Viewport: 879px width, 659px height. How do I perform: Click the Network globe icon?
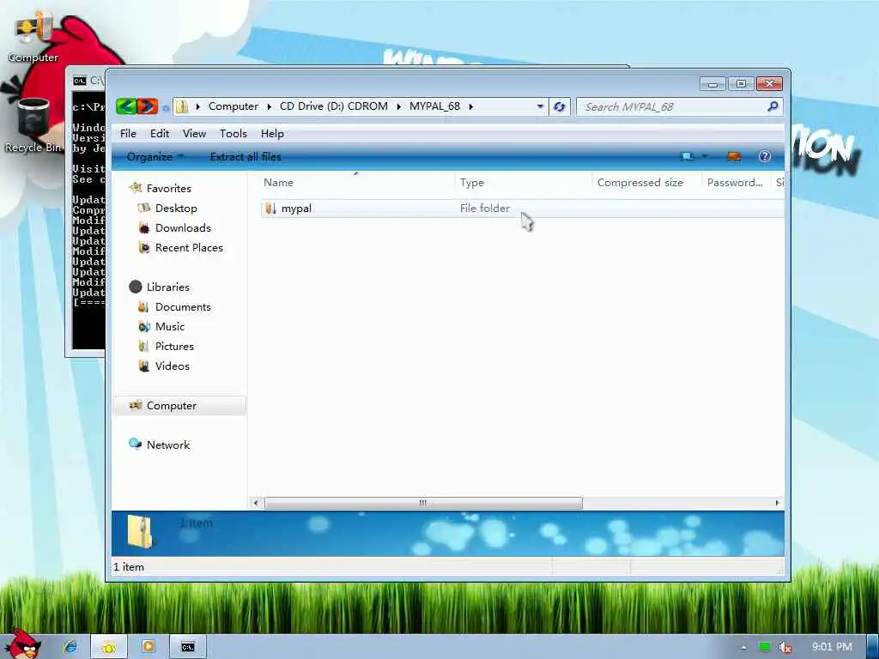(135, 444)
